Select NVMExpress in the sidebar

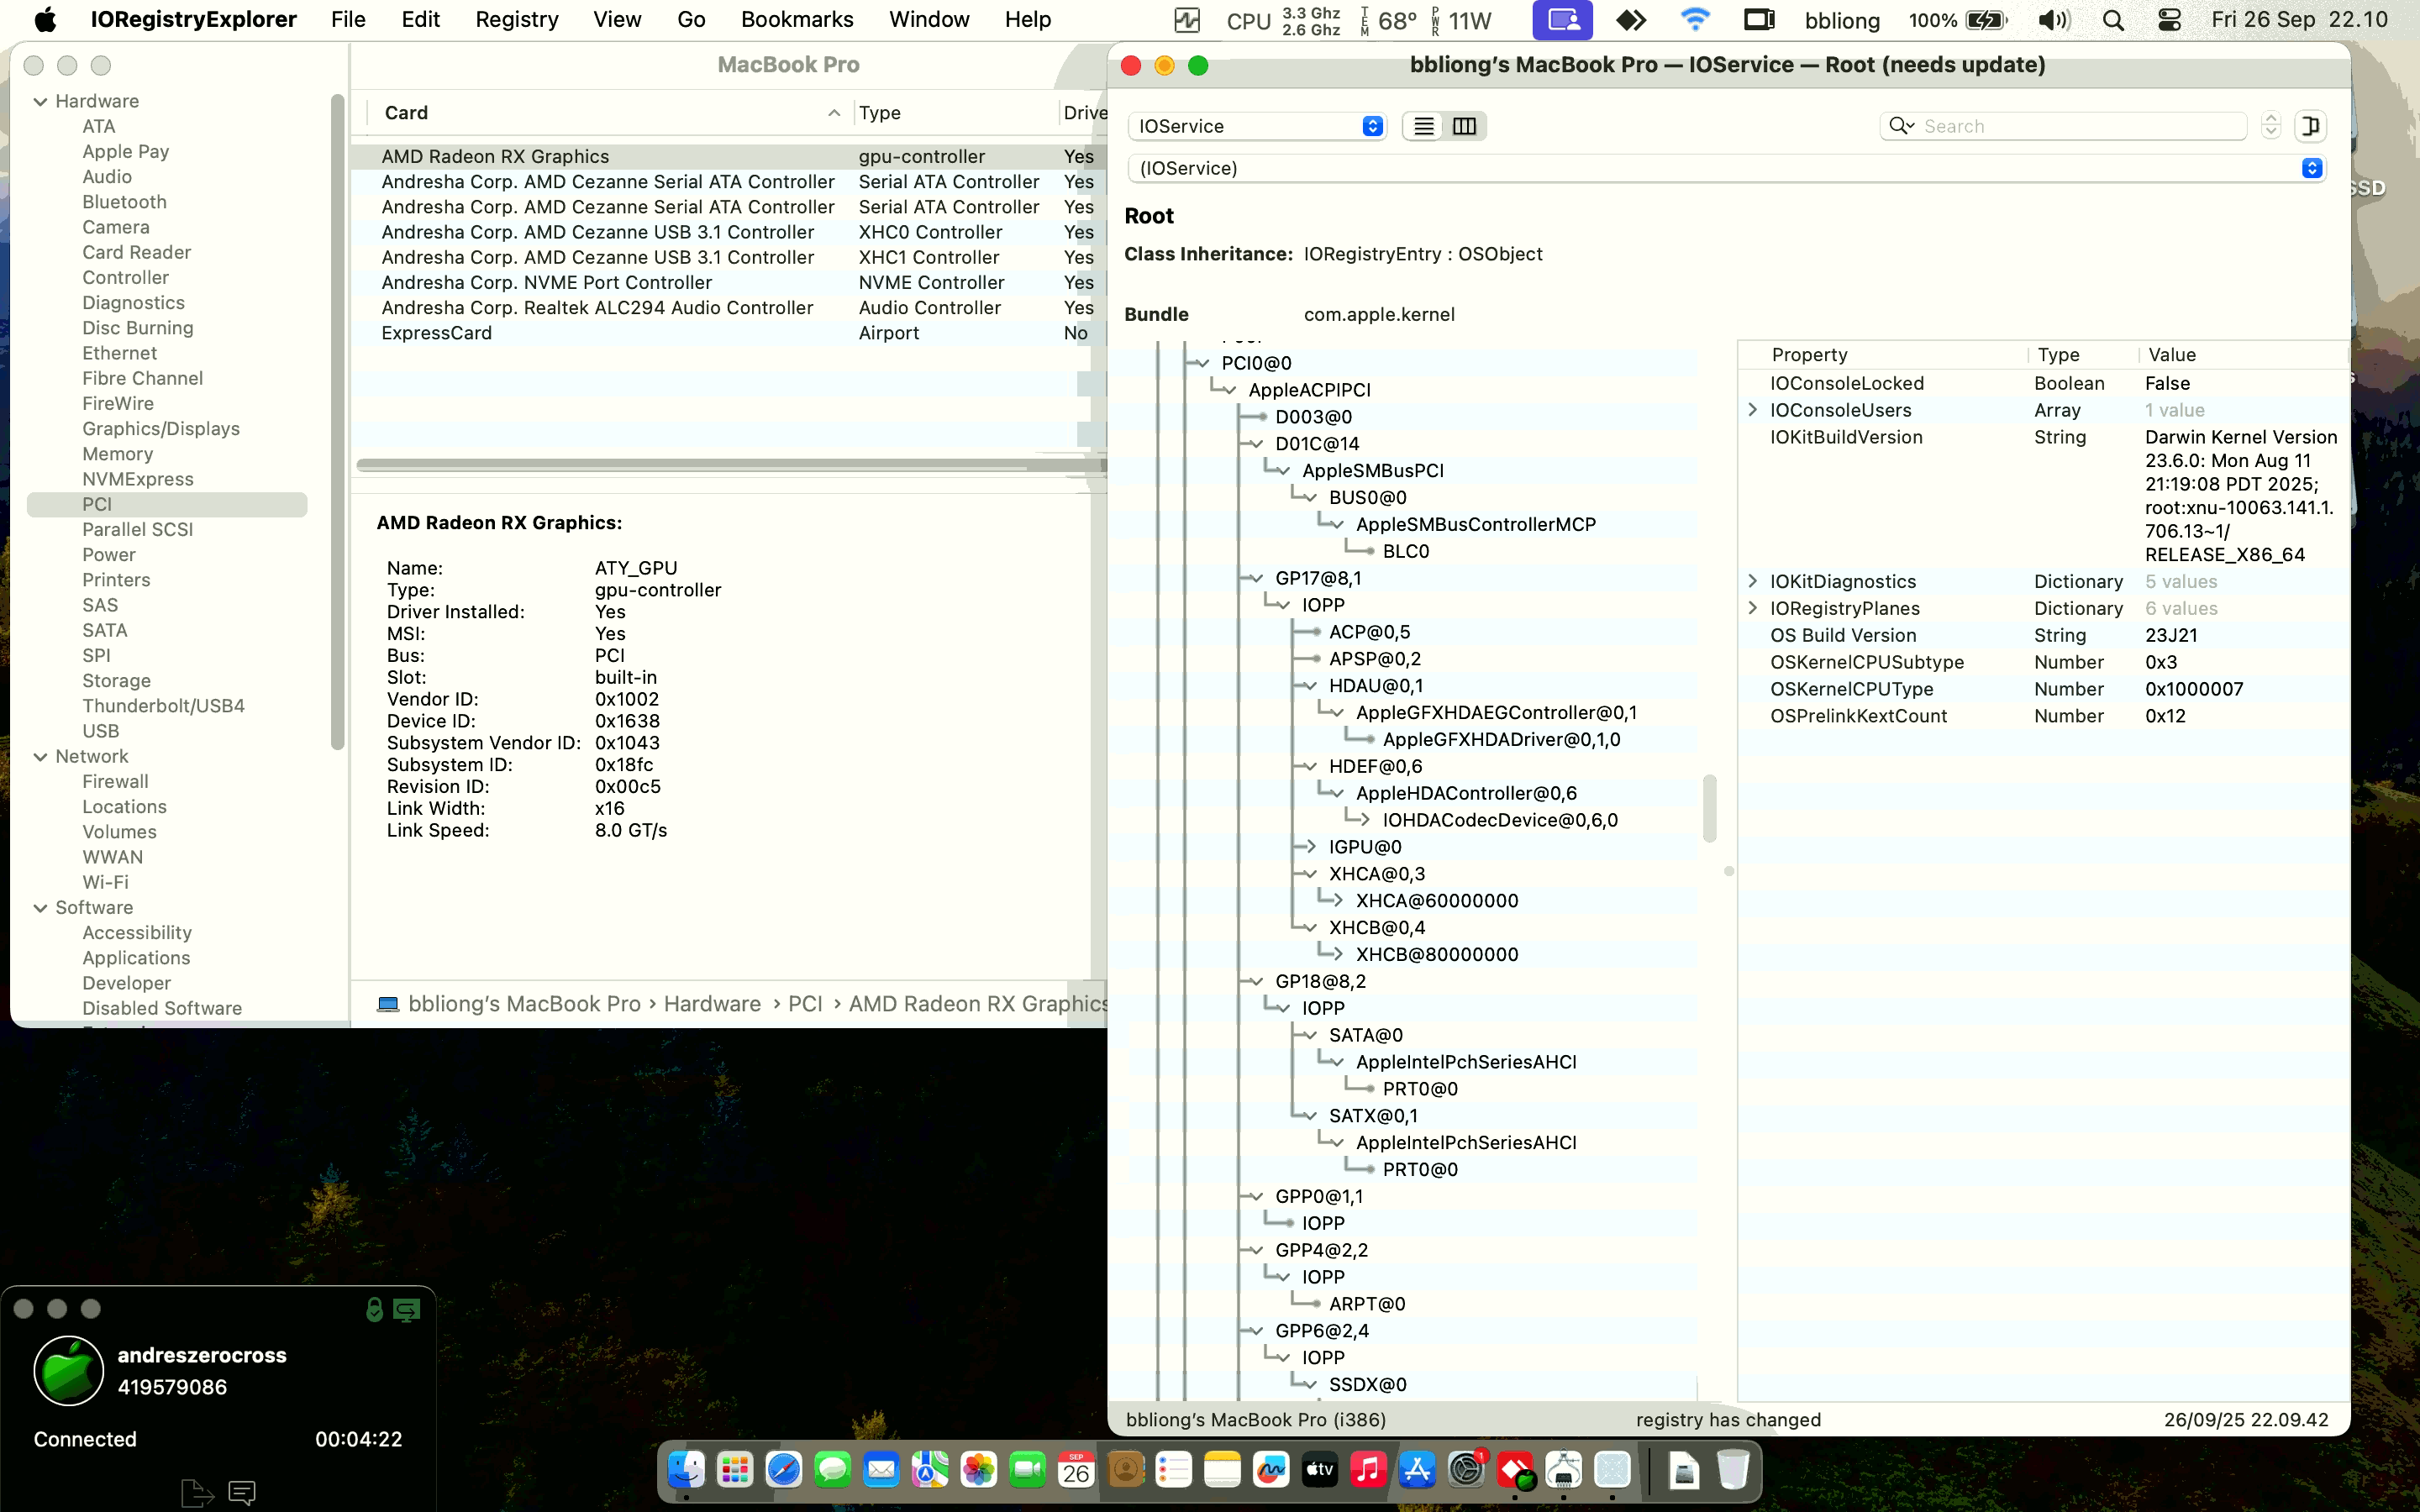click(x=138, y=479)
